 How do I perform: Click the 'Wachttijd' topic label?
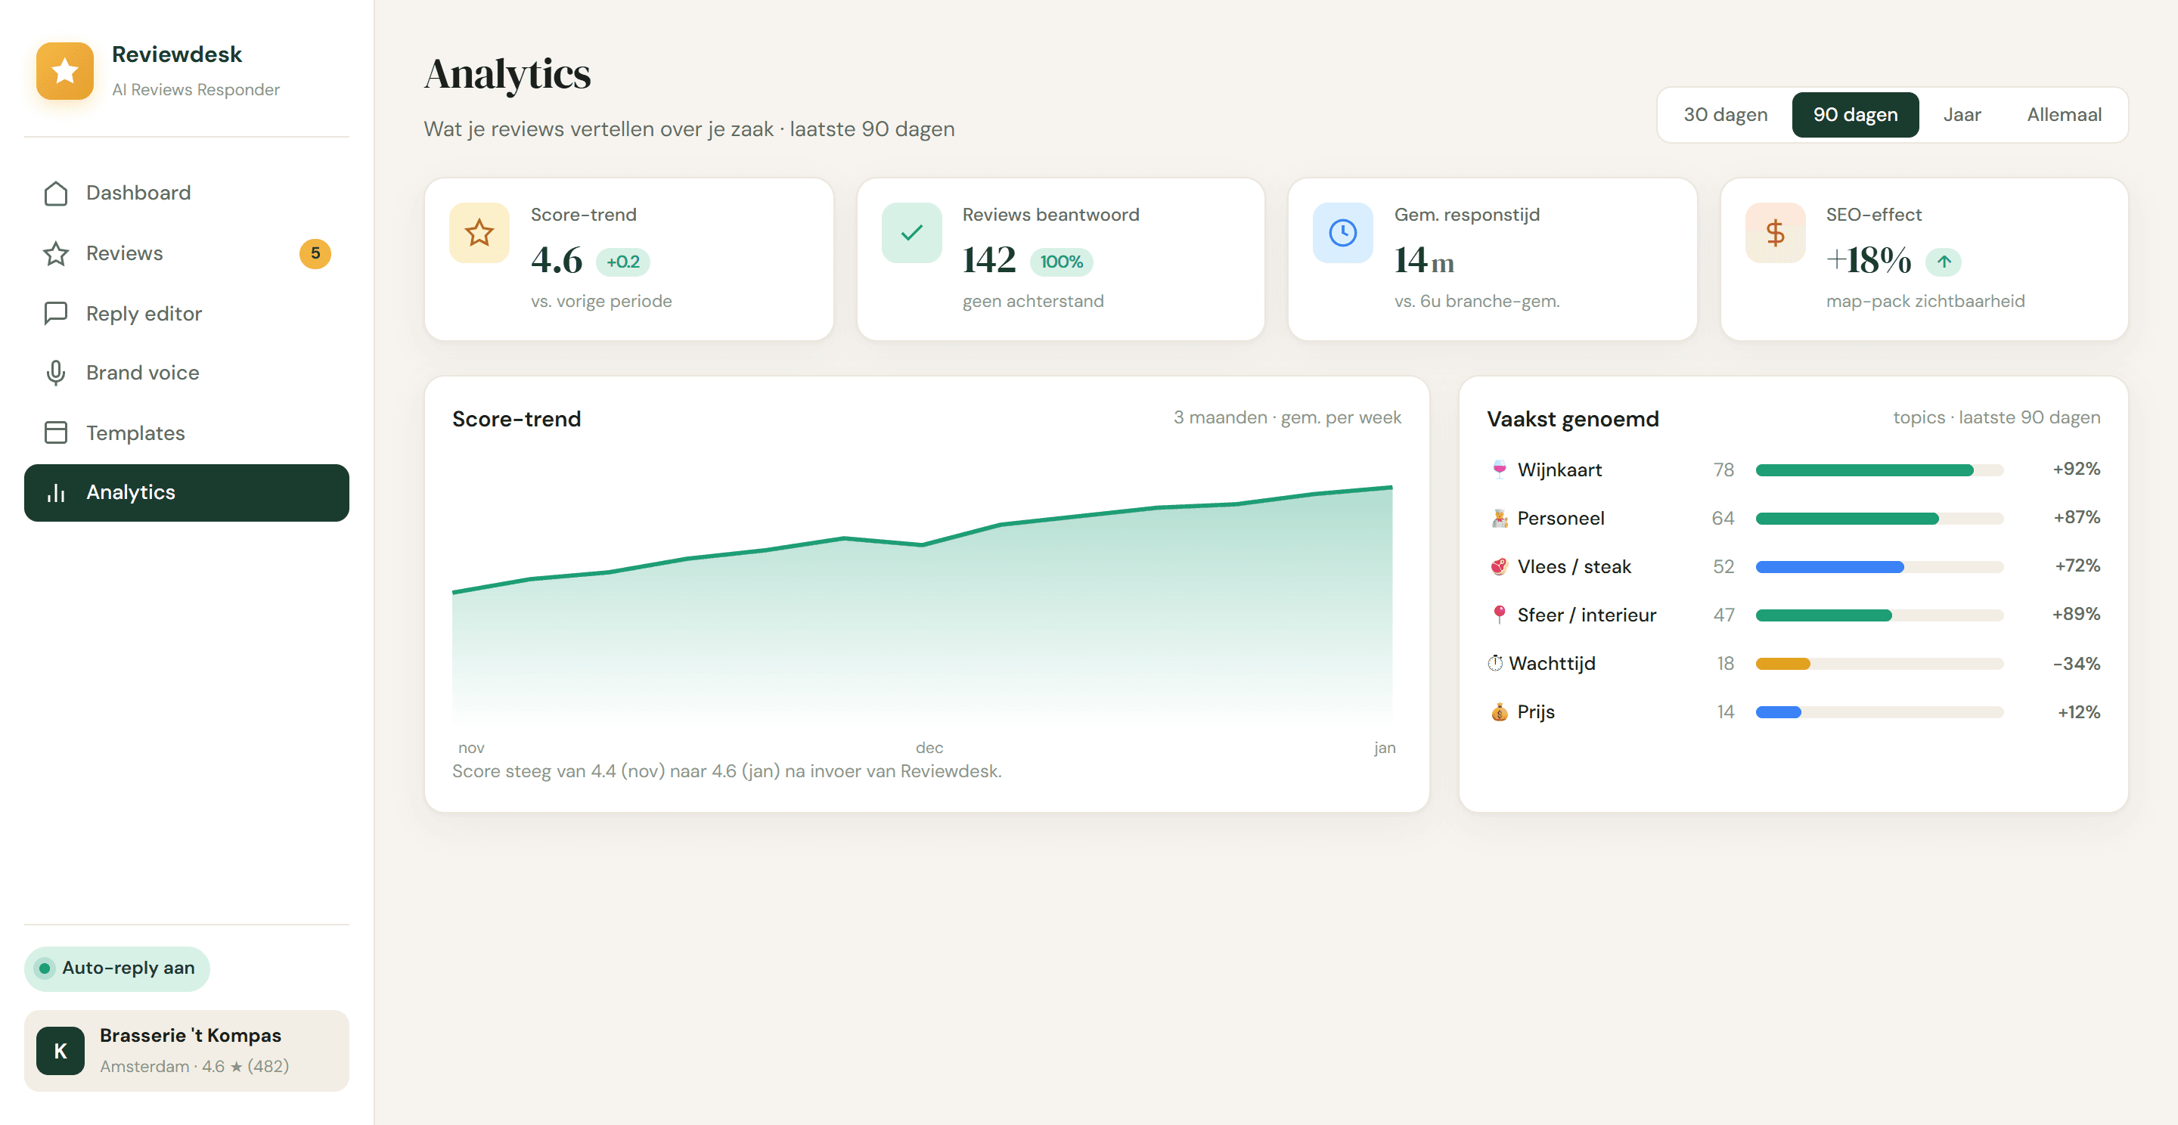(x=1552, y=664)
